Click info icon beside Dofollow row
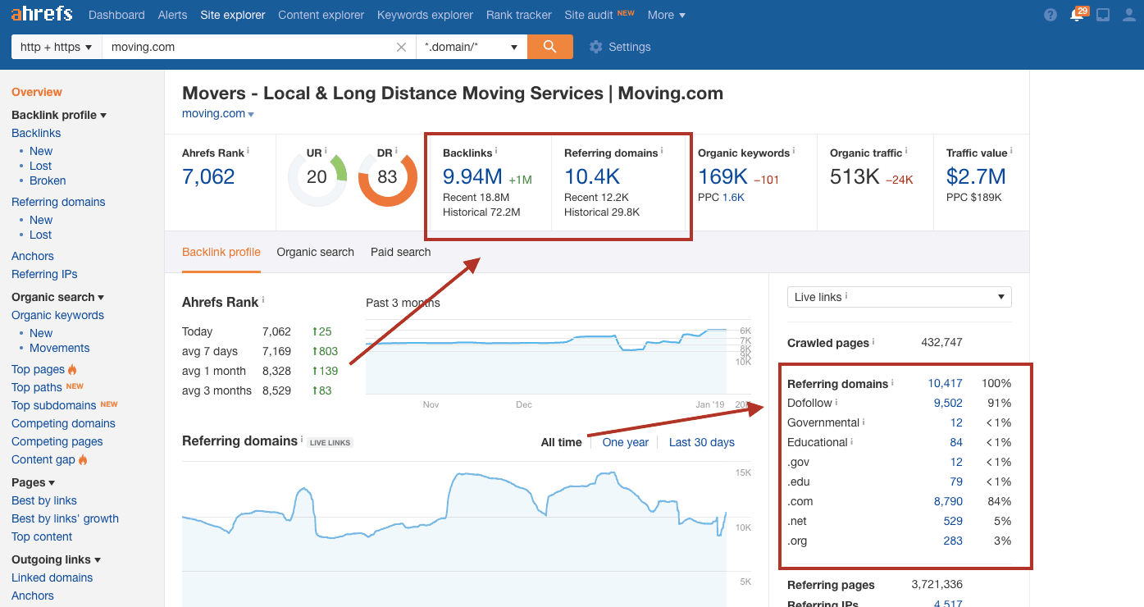1144x607 pixels. (x=837, y=402)
